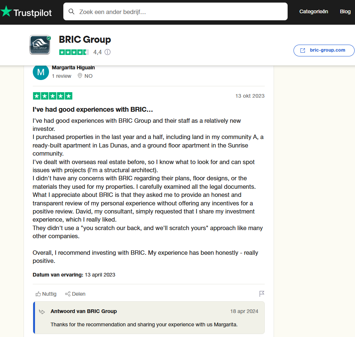Click the five-star review rating

(x=53, y=96)
